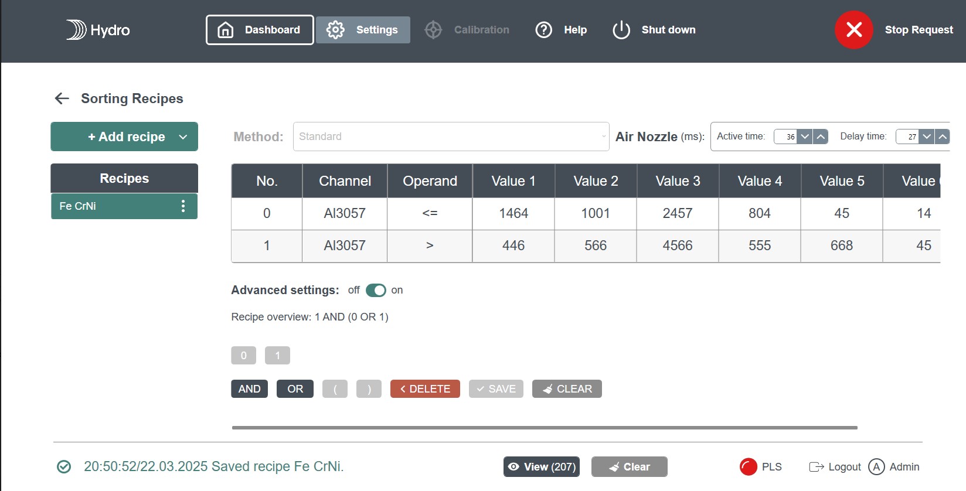This screenshot has width=966, height=491.
Task: Open the Dashboard tab
Action: 260,30
